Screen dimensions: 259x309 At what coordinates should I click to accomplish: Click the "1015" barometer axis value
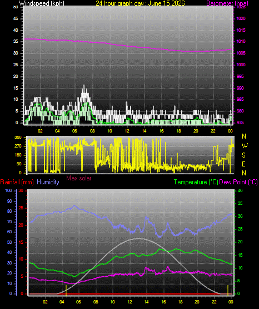[241, 30]
